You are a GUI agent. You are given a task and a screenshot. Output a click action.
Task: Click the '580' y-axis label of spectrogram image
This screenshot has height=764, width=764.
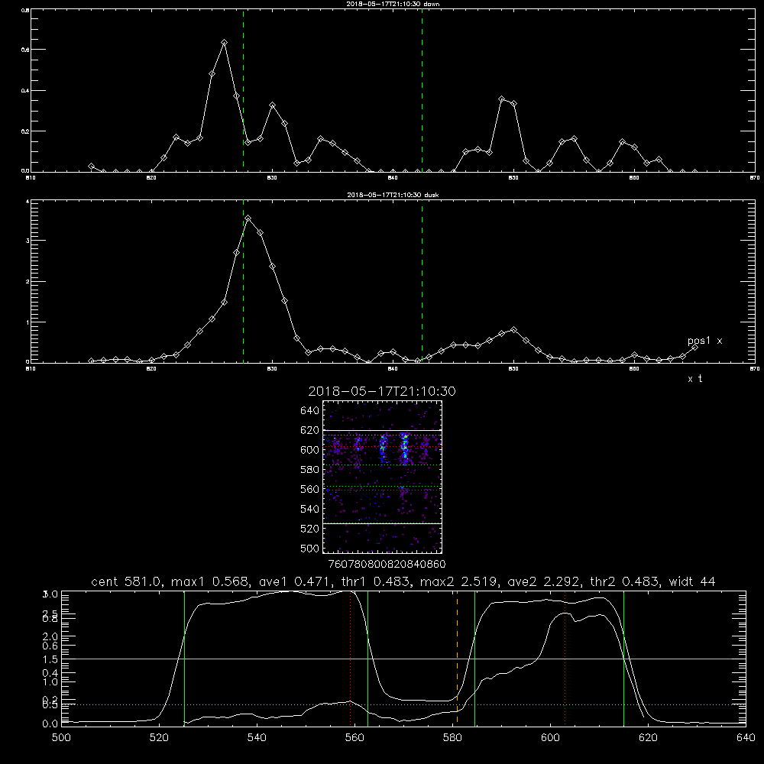(310, 470)
